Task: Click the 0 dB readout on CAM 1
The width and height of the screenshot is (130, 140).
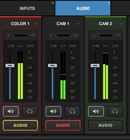Action: pos(53,46)
